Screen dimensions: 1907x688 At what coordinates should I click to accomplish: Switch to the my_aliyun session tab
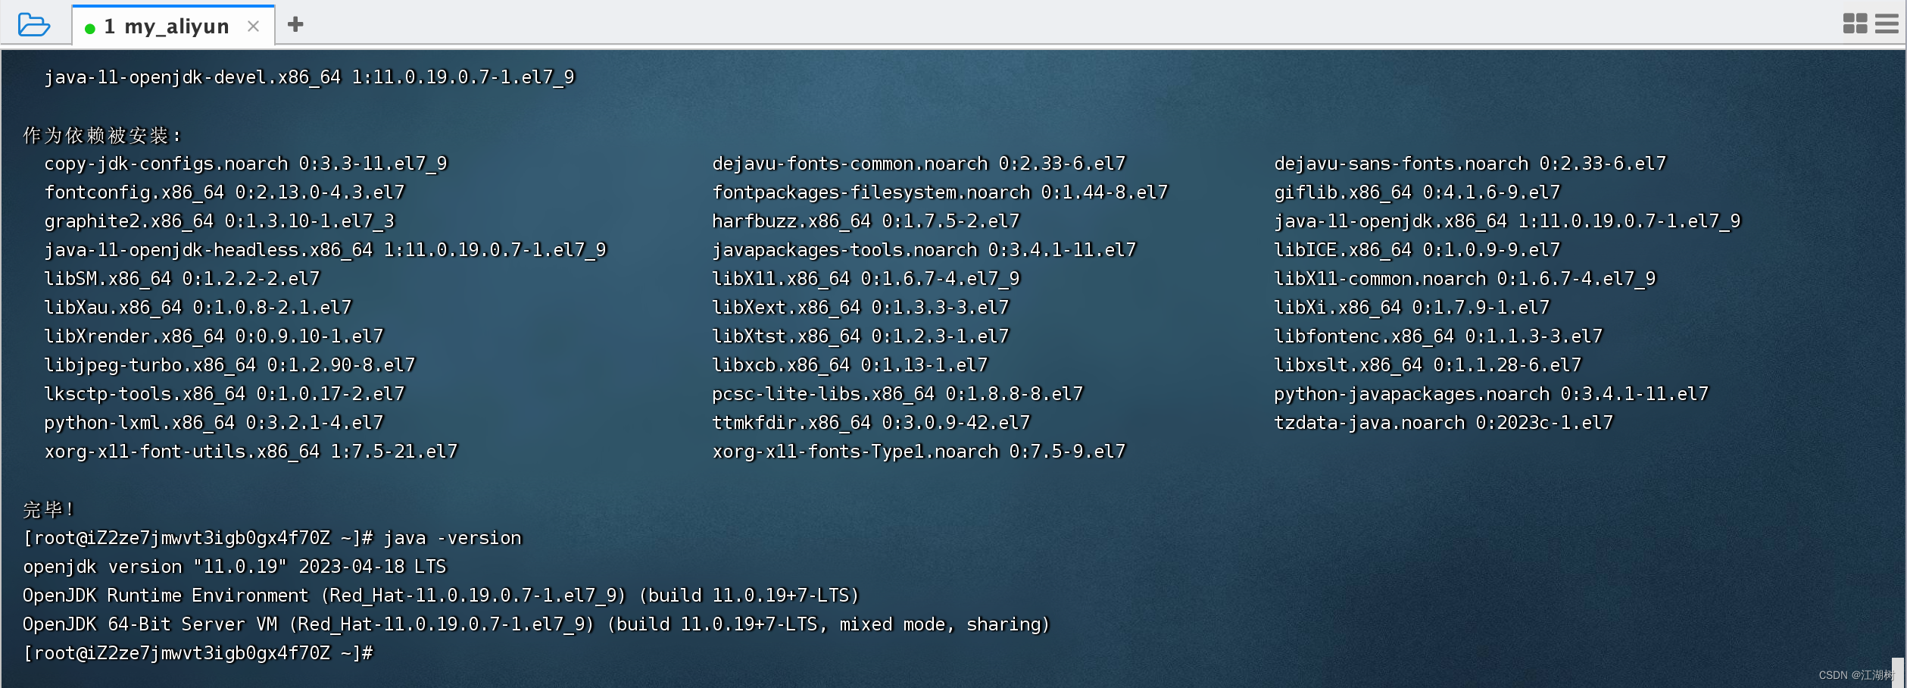click(x=173, y=26)
